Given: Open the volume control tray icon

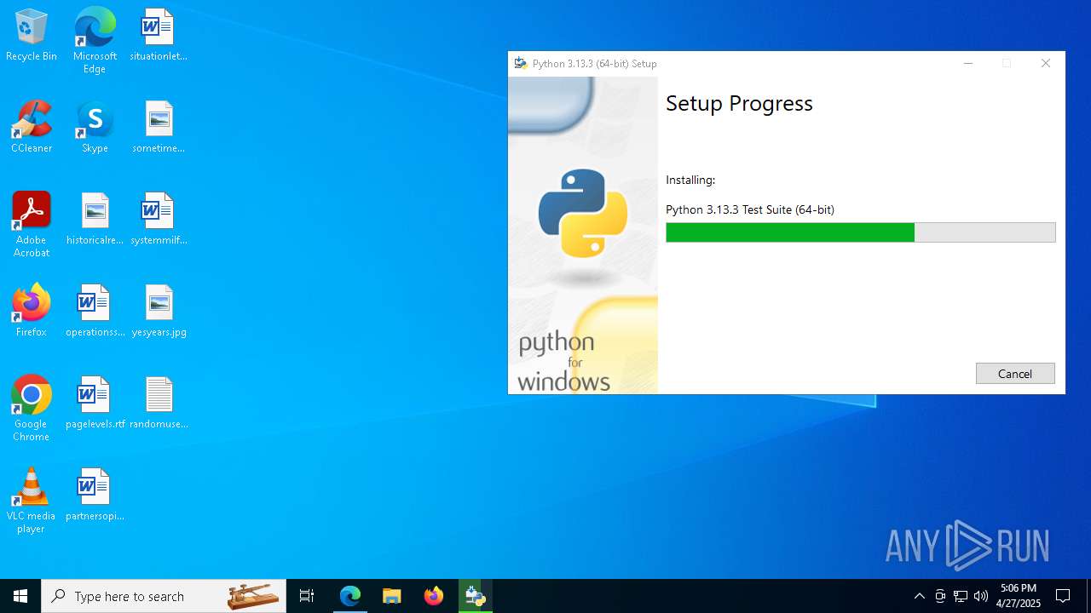Looking at the screenshot, I should click(981, 596).
